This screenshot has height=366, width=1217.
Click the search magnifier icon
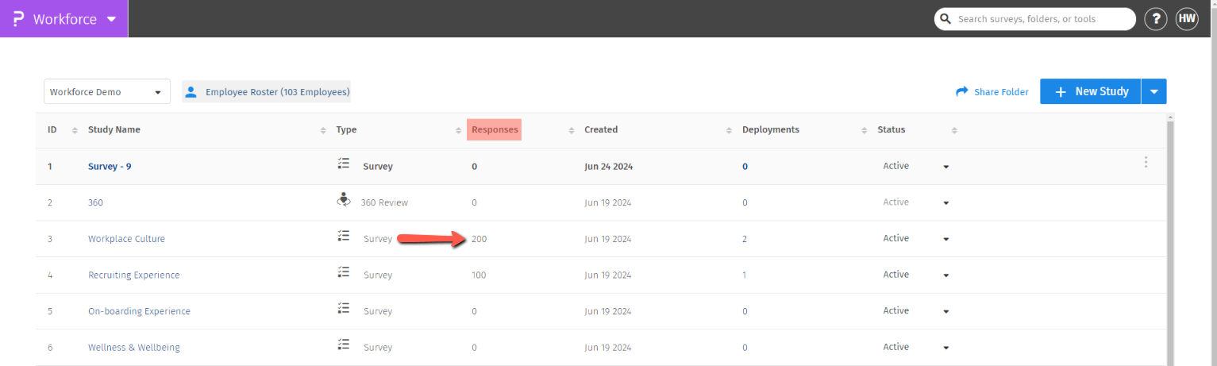pos(945,19)
